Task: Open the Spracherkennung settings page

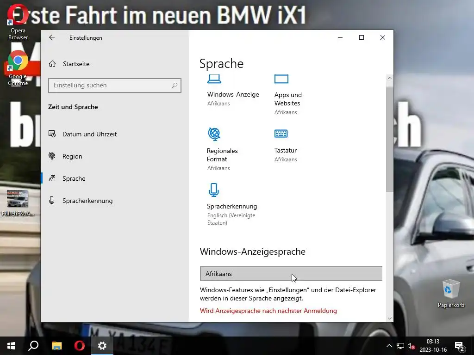Action: [87, 201]
